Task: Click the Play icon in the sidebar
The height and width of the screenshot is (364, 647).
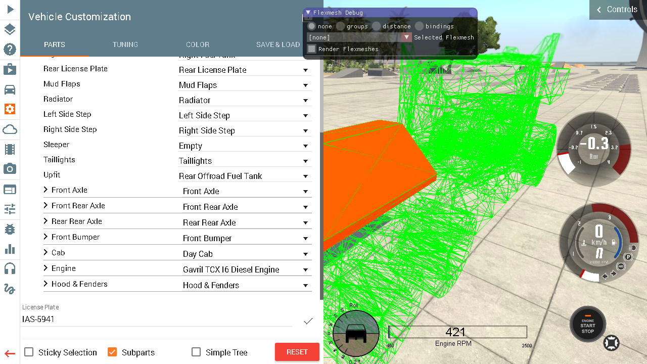Action: pos(10,9)
